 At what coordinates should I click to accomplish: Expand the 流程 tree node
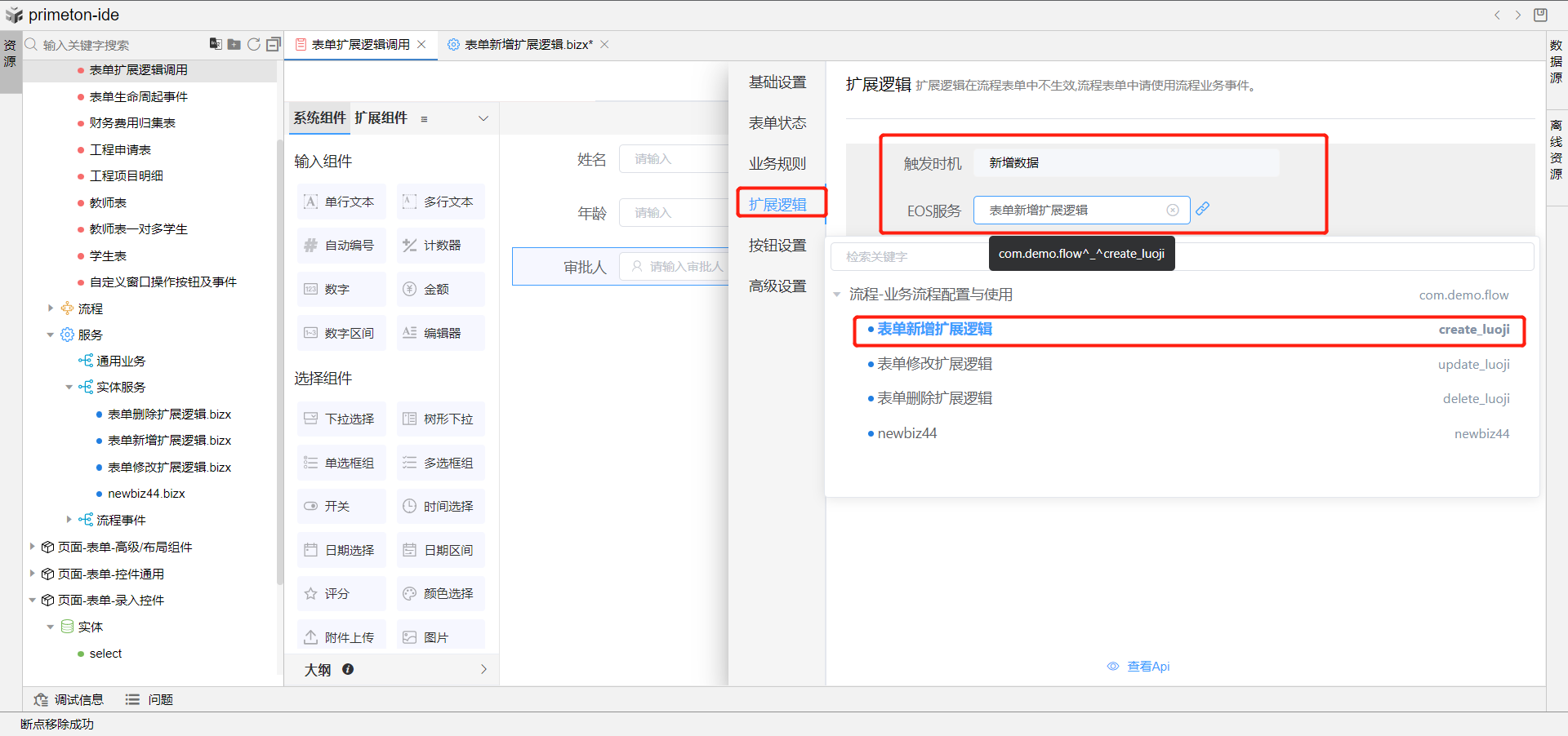pos(51,308)
